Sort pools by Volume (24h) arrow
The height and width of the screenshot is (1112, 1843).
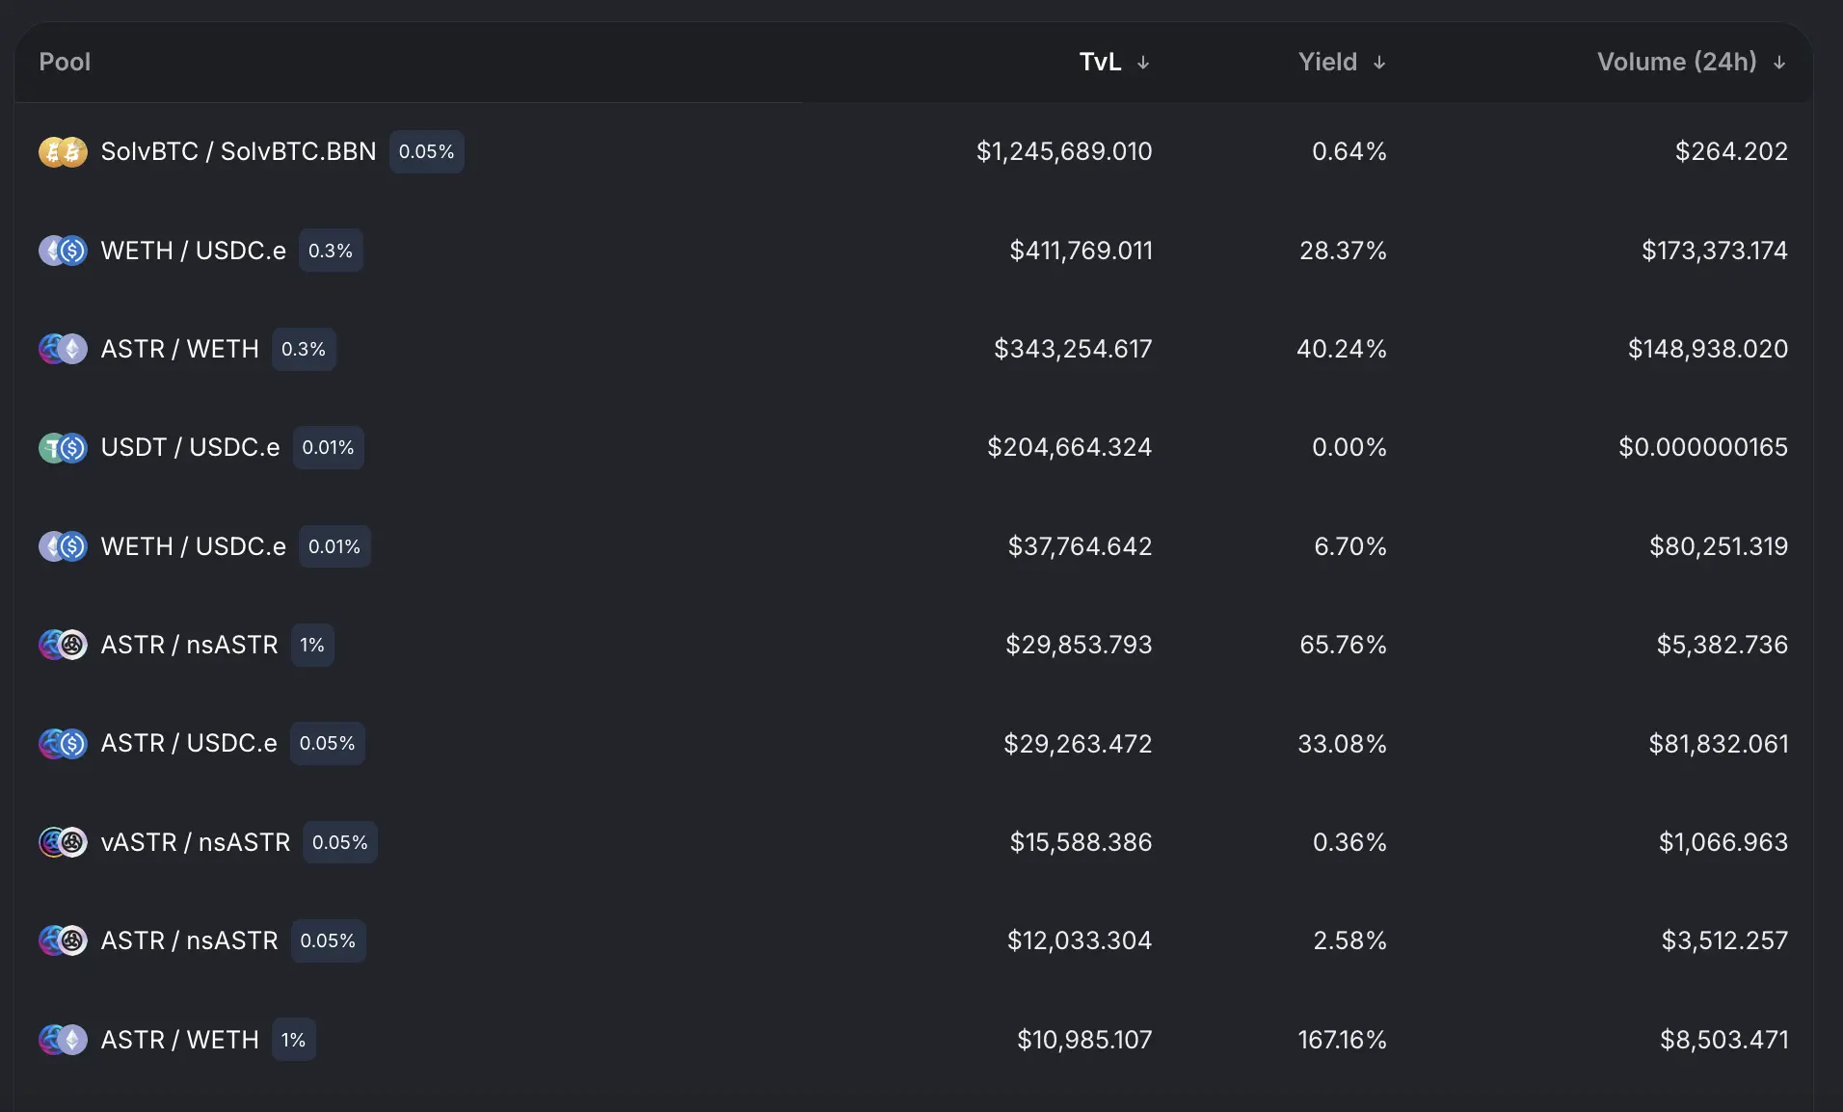[x=1779, y=63]
